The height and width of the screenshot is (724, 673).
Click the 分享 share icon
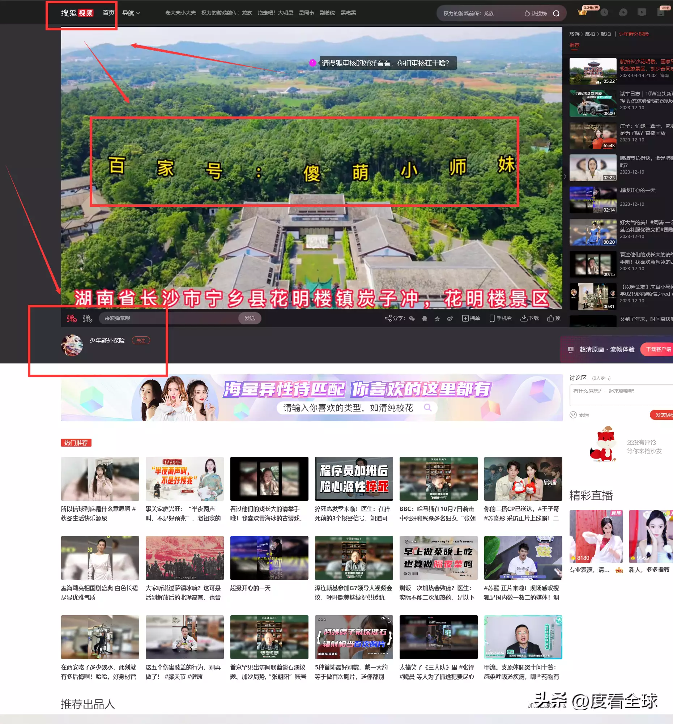[388, 318]
